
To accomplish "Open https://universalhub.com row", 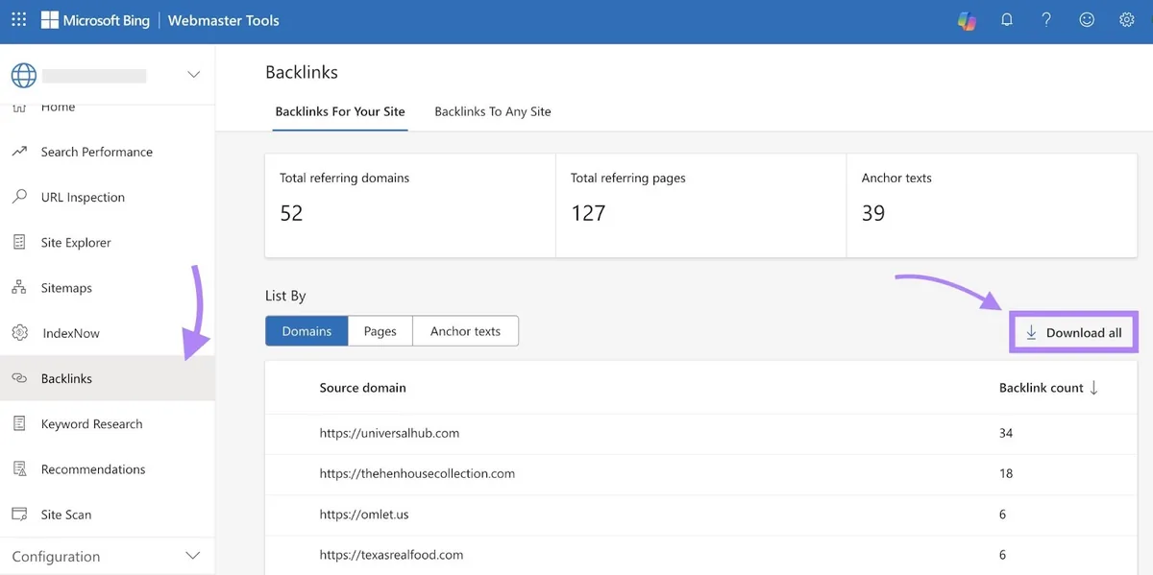I will click(x=700, y=433).
